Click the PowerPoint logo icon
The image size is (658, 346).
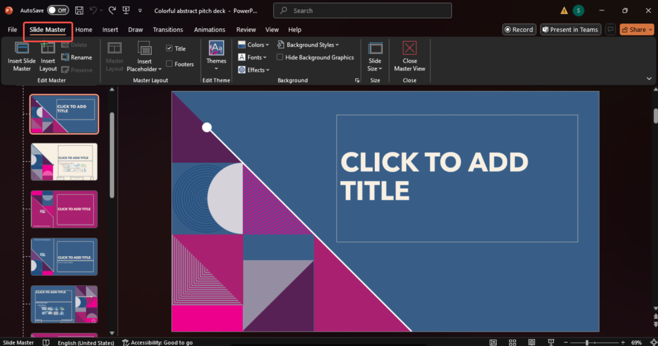(9, 10)
